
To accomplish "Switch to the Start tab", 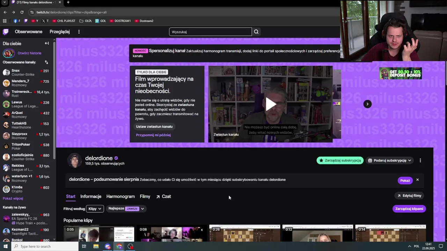I will point(71,197).
